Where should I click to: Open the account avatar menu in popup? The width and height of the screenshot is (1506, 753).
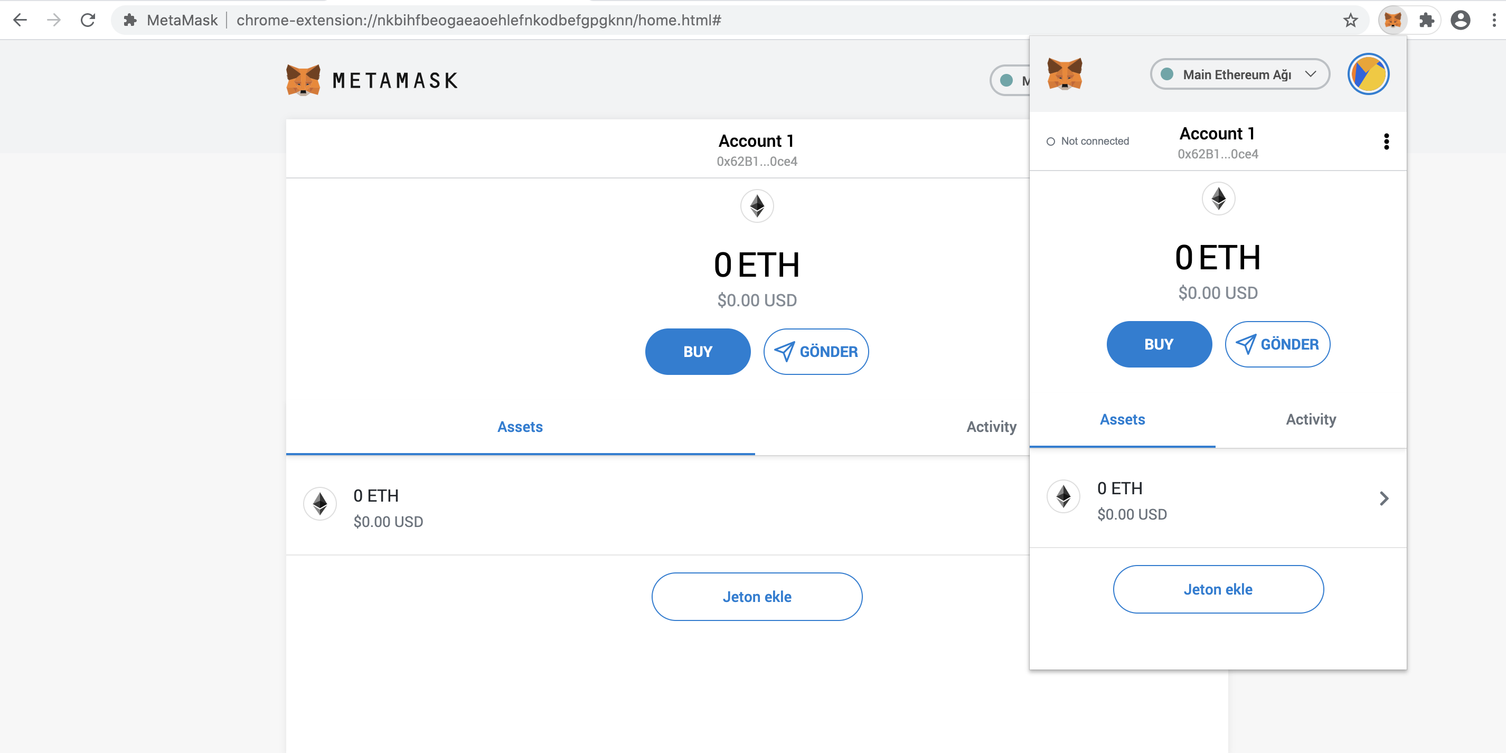tap(1369, 74)
